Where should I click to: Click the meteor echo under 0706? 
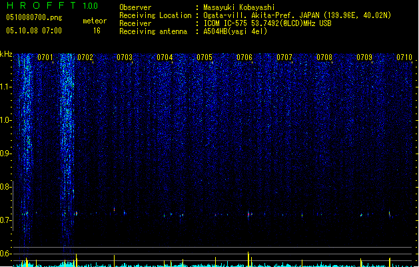coord(248,214)
